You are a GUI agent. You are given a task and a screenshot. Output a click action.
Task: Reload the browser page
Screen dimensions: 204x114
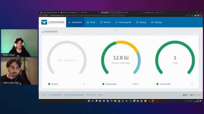point(46,16)
